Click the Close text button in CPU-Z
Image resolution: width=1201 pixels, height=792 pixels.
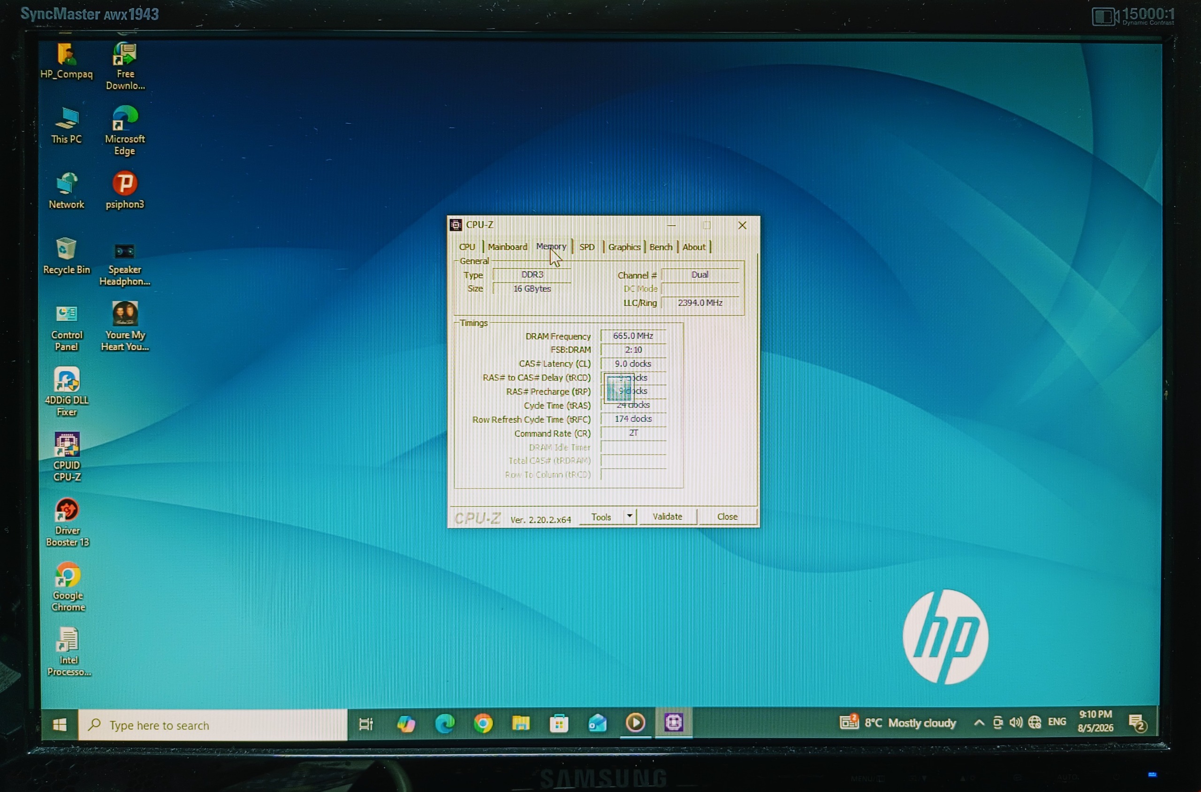point(727,516)
